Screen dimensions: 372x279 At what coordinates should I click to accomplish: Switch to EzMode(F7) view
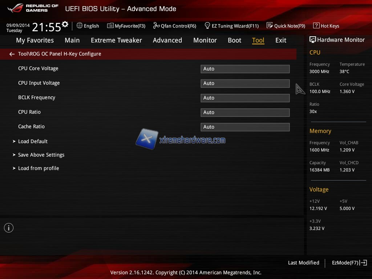point(349,263)
